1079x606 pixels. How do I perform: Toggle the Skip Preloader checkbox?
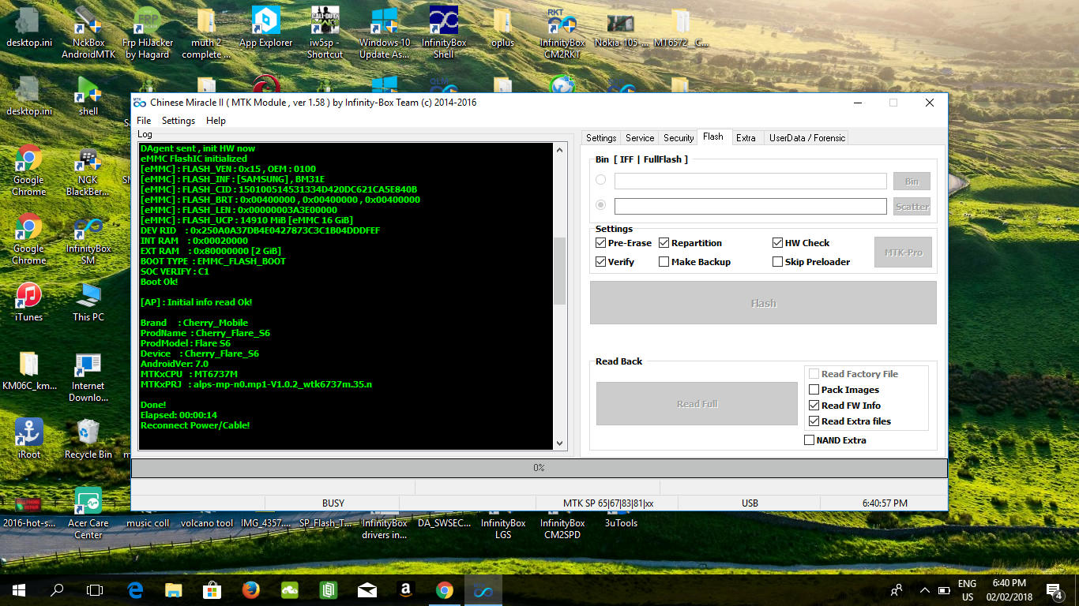(x=777, y=262)
